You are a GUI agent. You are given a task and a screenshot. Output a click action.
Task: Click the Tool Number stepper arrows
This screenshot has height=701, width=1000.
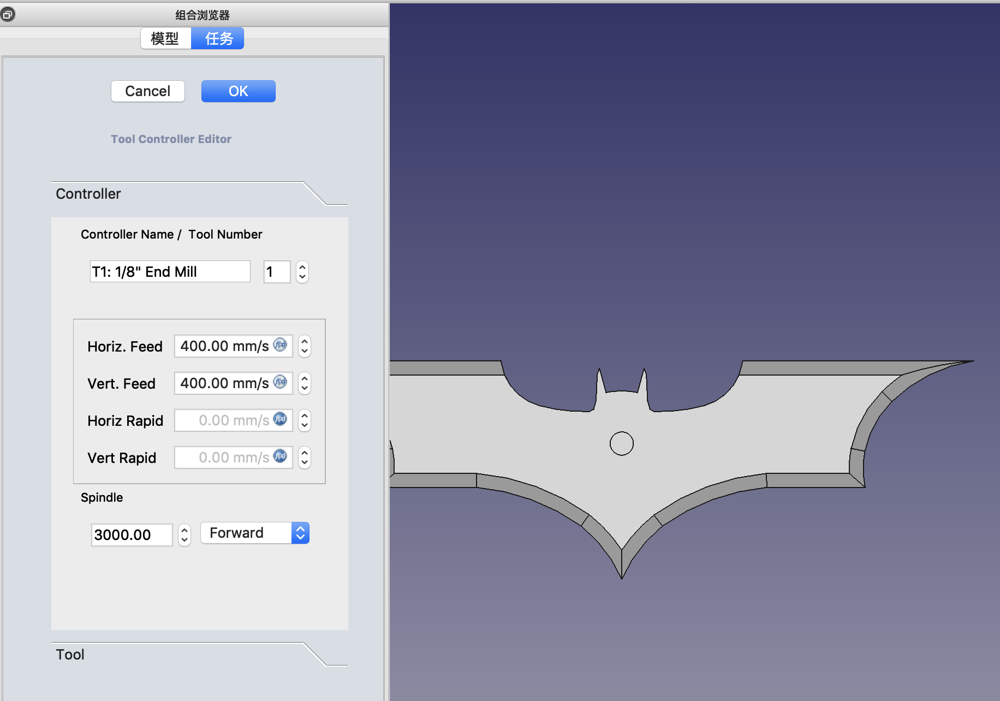(302, 272)
